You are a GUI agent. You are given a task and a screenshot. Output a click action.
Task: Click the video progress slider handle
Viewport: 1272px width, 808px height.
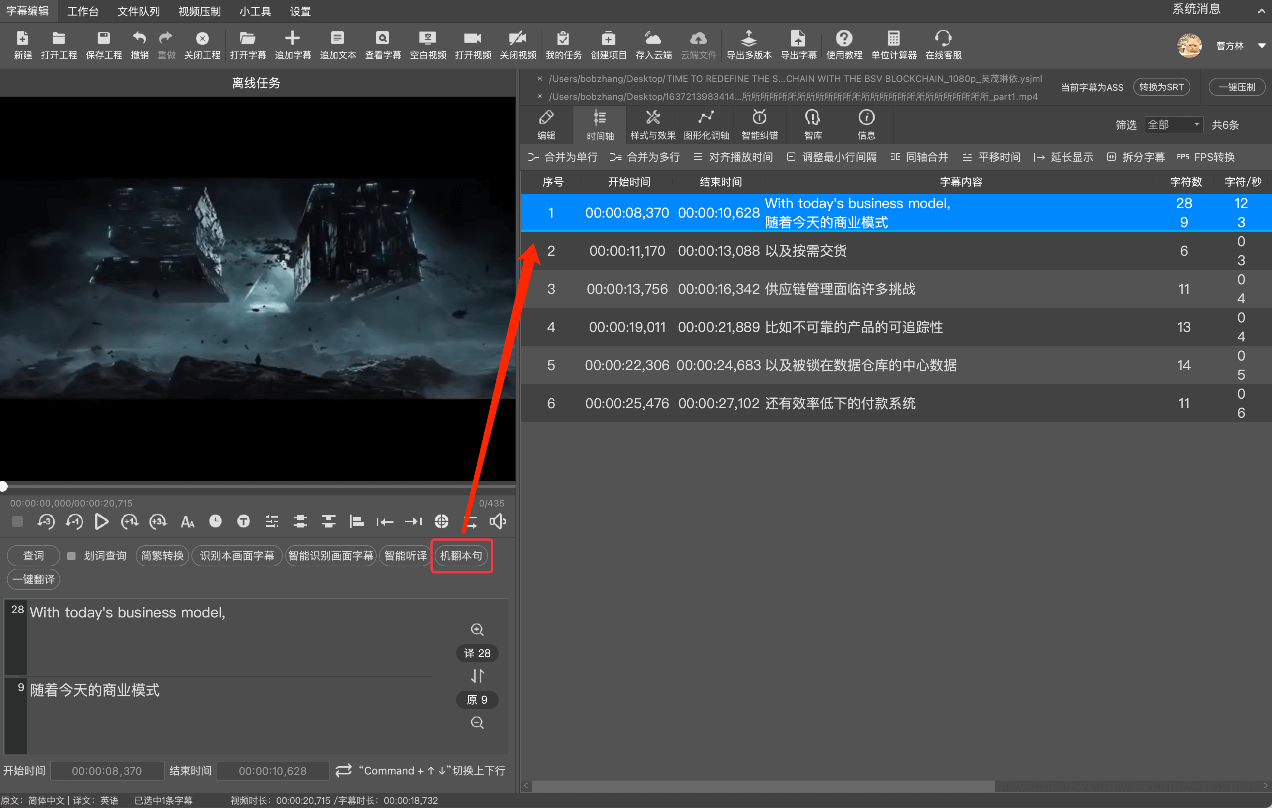click(x=3, y=486)
